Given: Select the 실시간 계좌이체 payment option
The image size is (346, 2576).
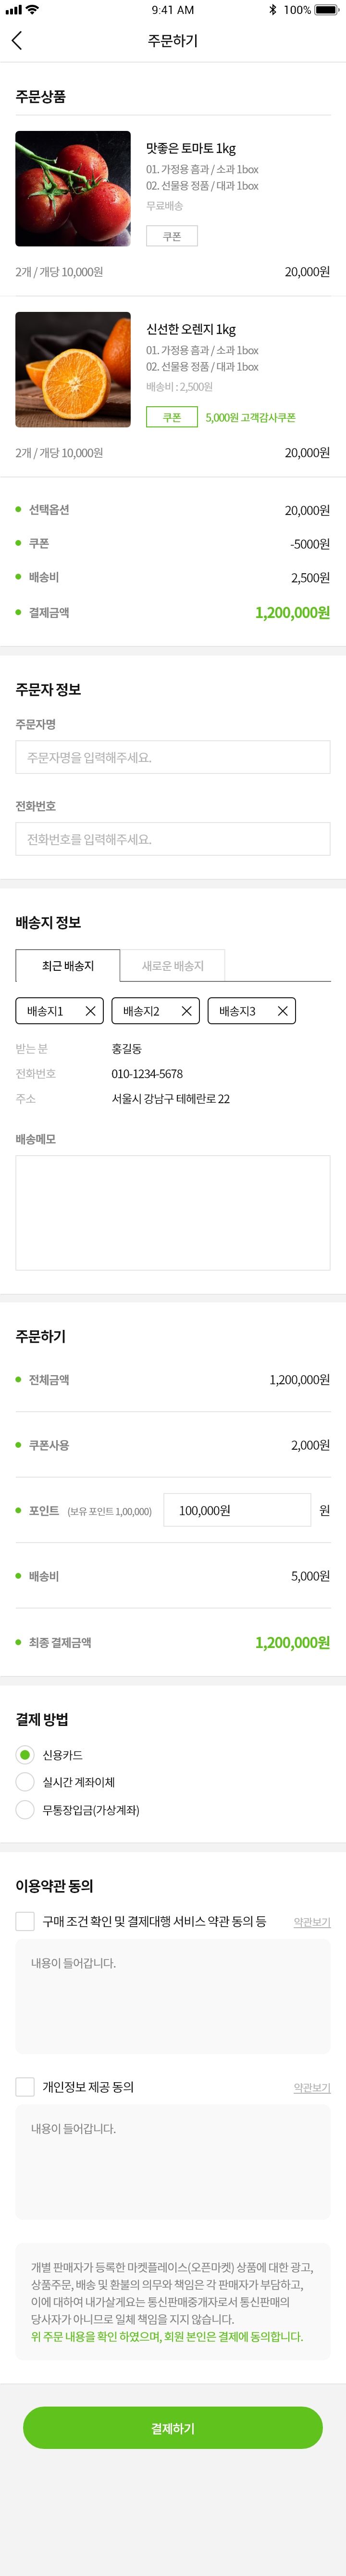Looking at the screenshot, I should [x=25, y=1782].
